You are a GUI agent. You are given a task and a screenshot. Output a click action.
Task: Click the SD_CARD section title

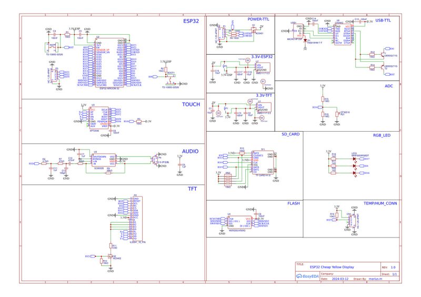(x=290, y=134)
